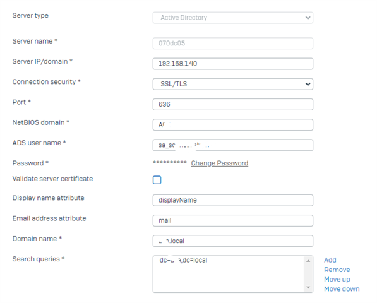Click into the Port field showing 636
This screenshot has height=303, width=377.
coord(233,104)
